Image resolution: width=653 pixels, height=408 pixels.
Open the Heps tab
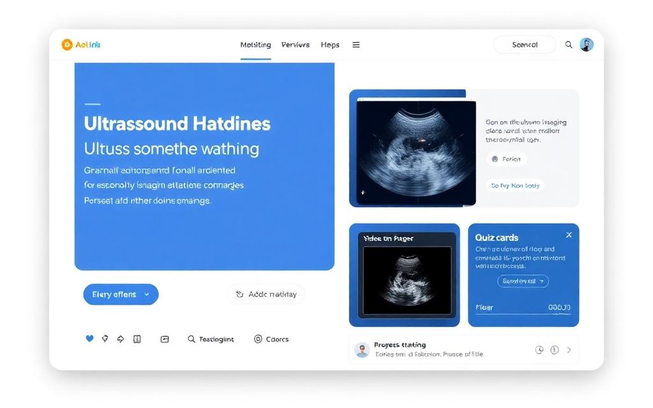tap(330, 45)
